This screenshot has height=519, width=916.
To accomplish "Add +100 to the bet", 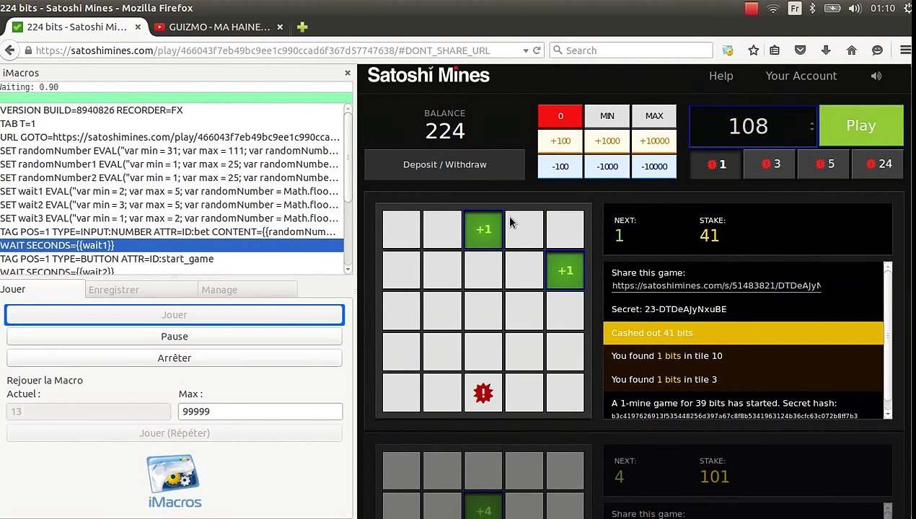I will 560,141.
